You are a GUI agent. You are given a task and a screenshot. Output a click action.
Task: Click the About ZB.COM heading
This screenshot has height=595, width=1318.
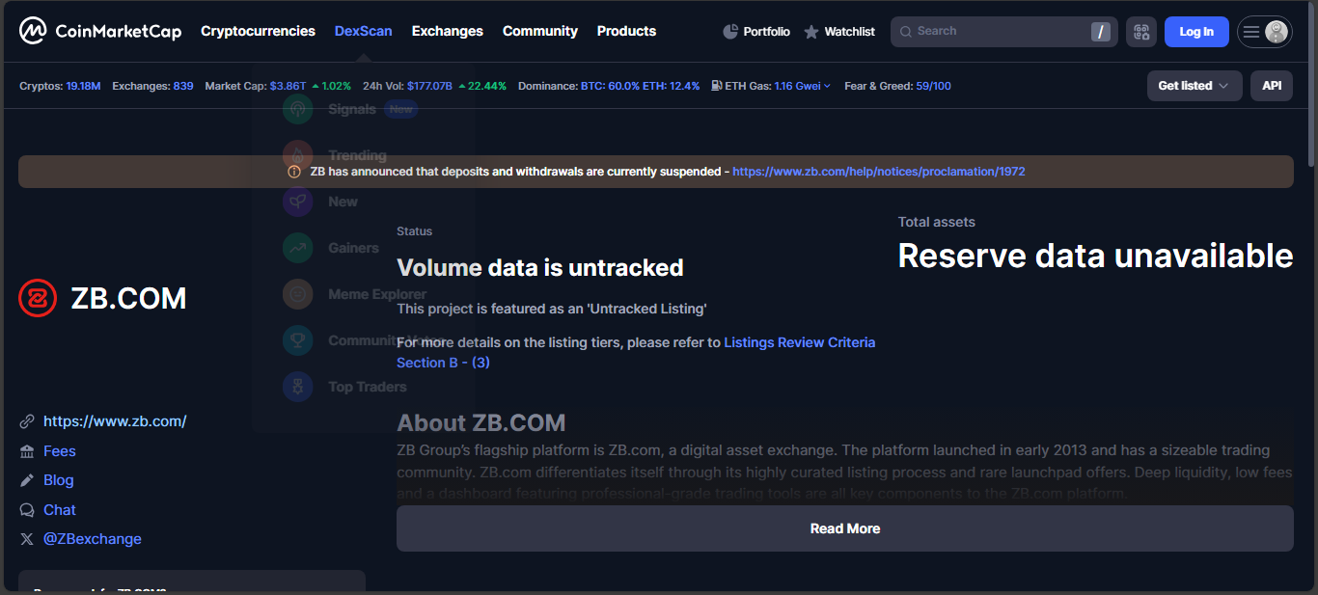(x=481, y=422)
